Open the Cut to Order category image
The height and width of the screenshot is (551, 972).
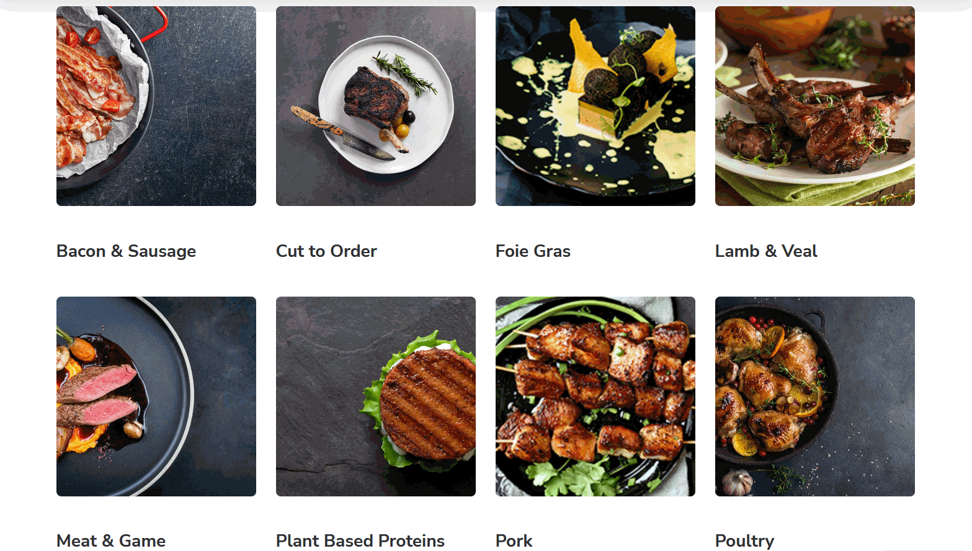(376, 106)
